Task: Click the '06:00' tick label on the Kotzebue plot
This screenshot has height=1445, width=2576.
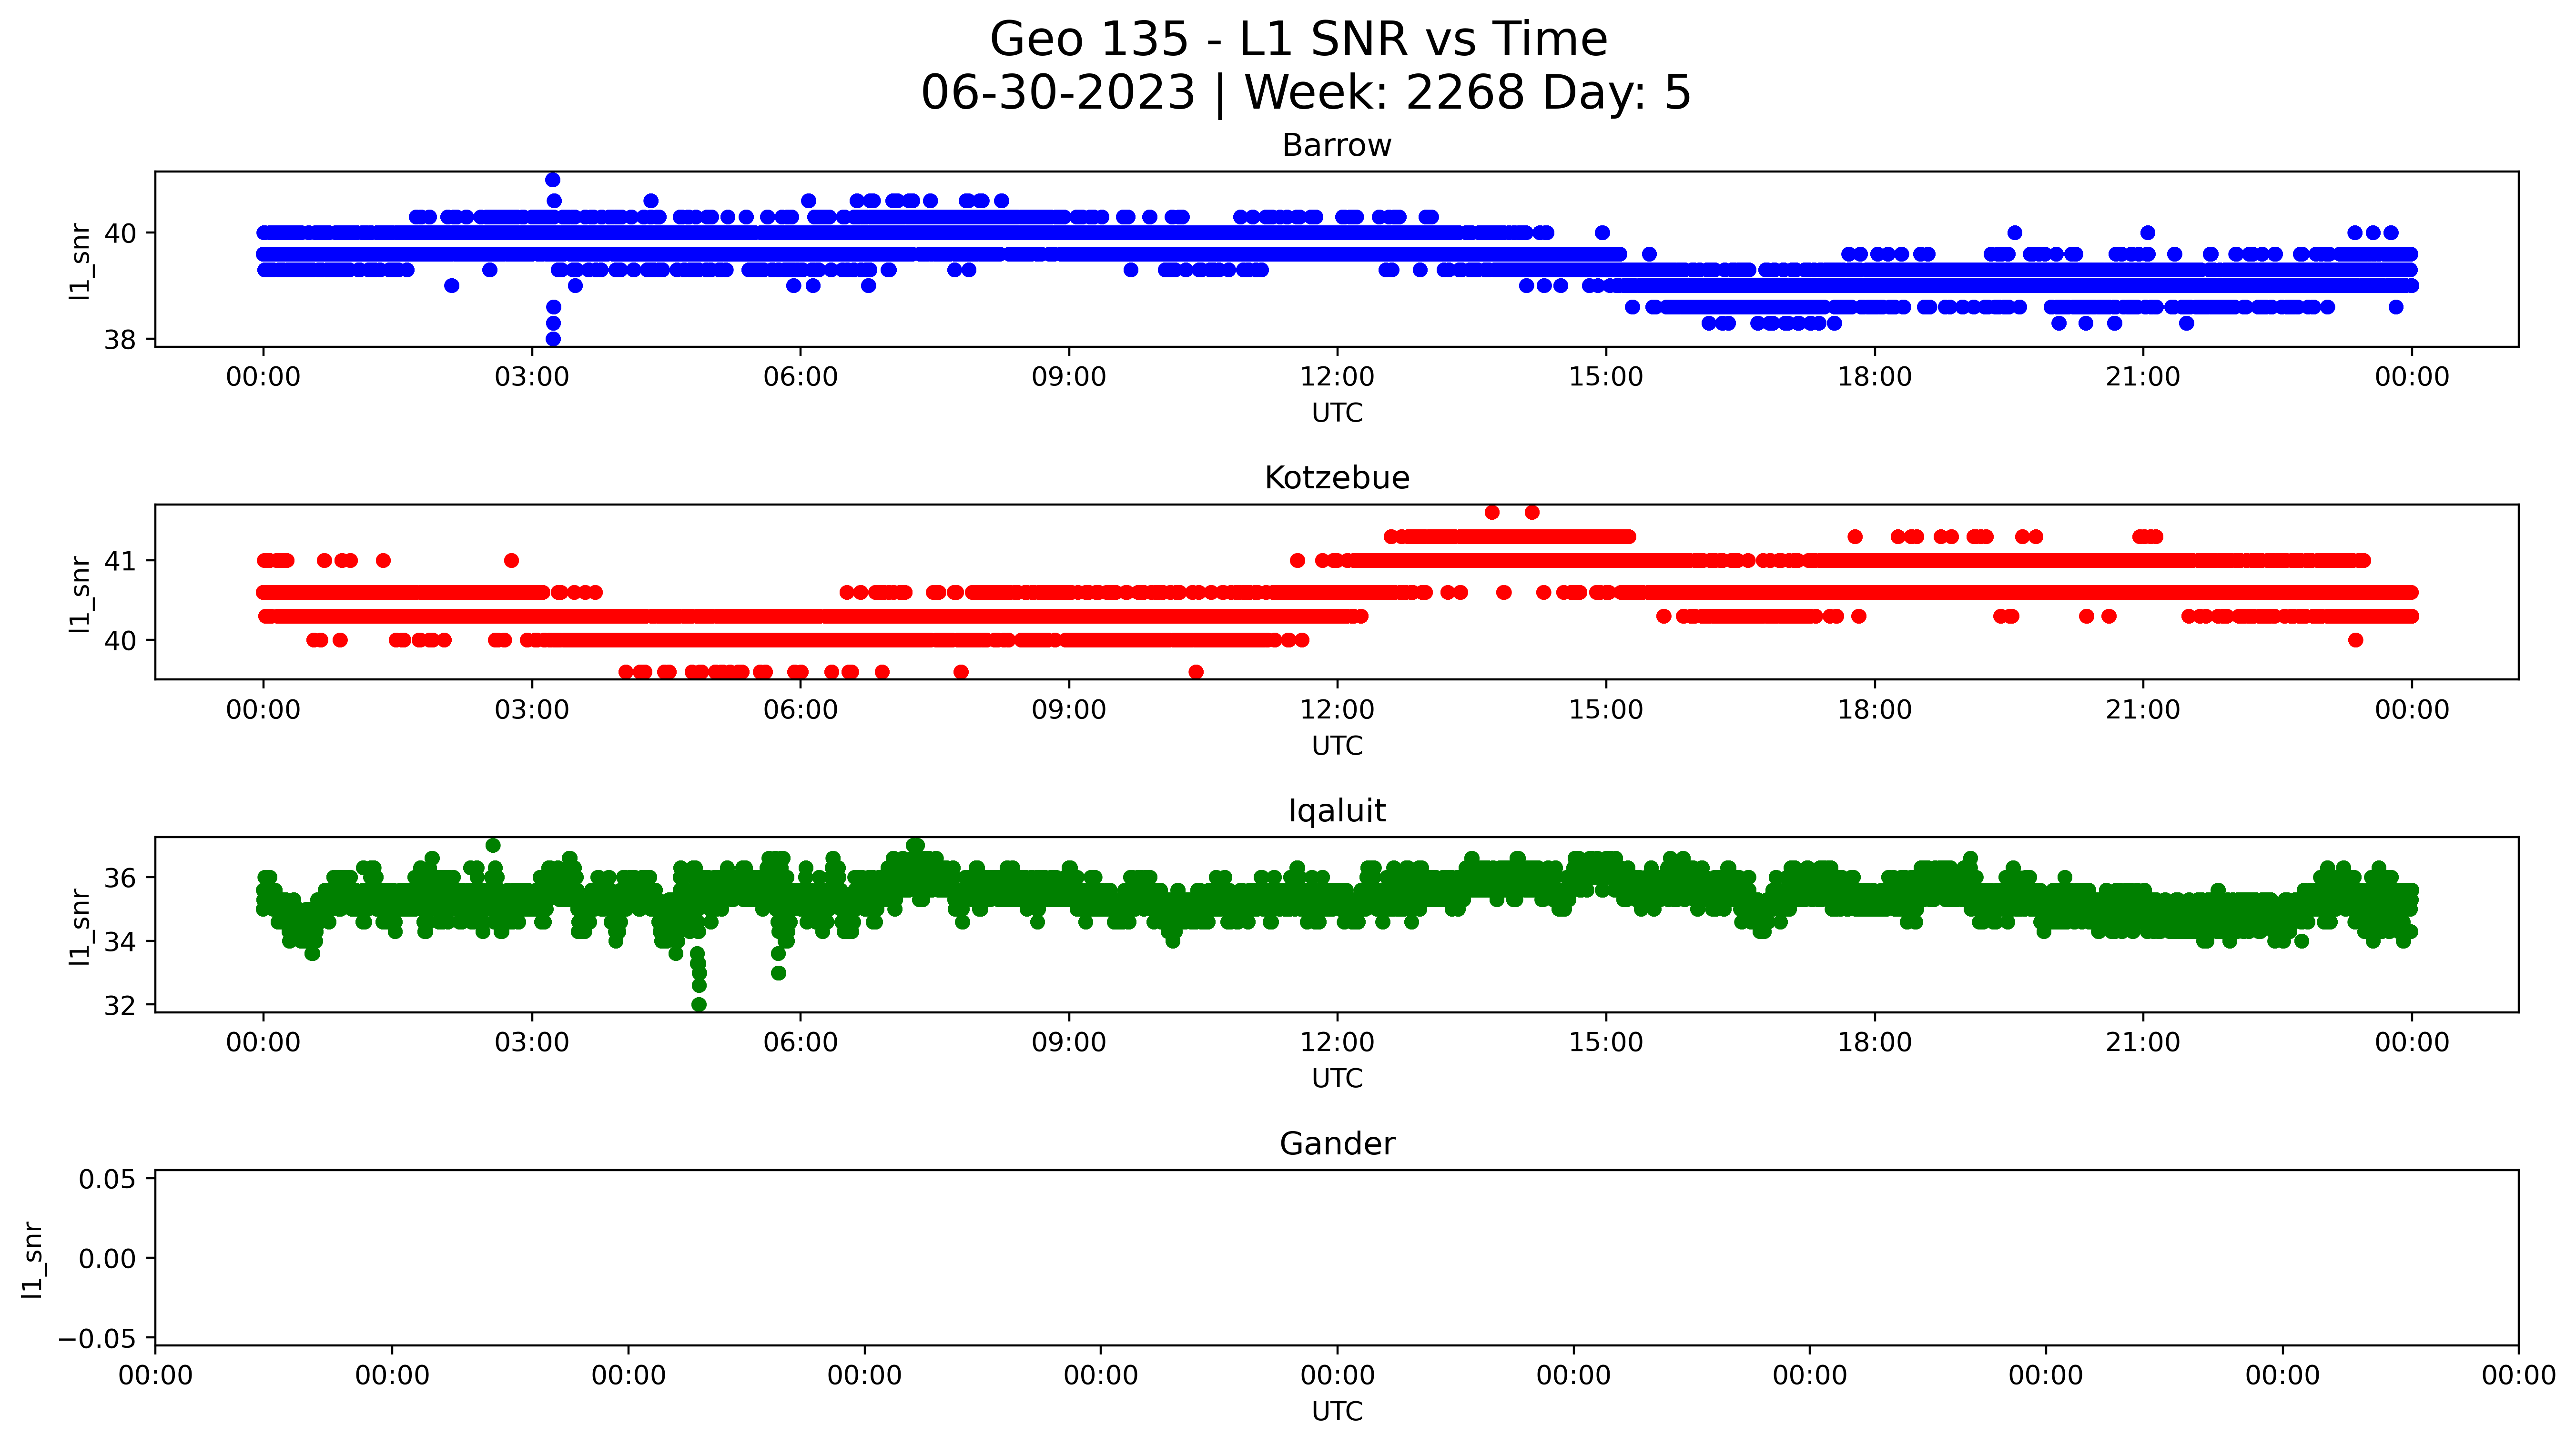Action: (800, 710)
